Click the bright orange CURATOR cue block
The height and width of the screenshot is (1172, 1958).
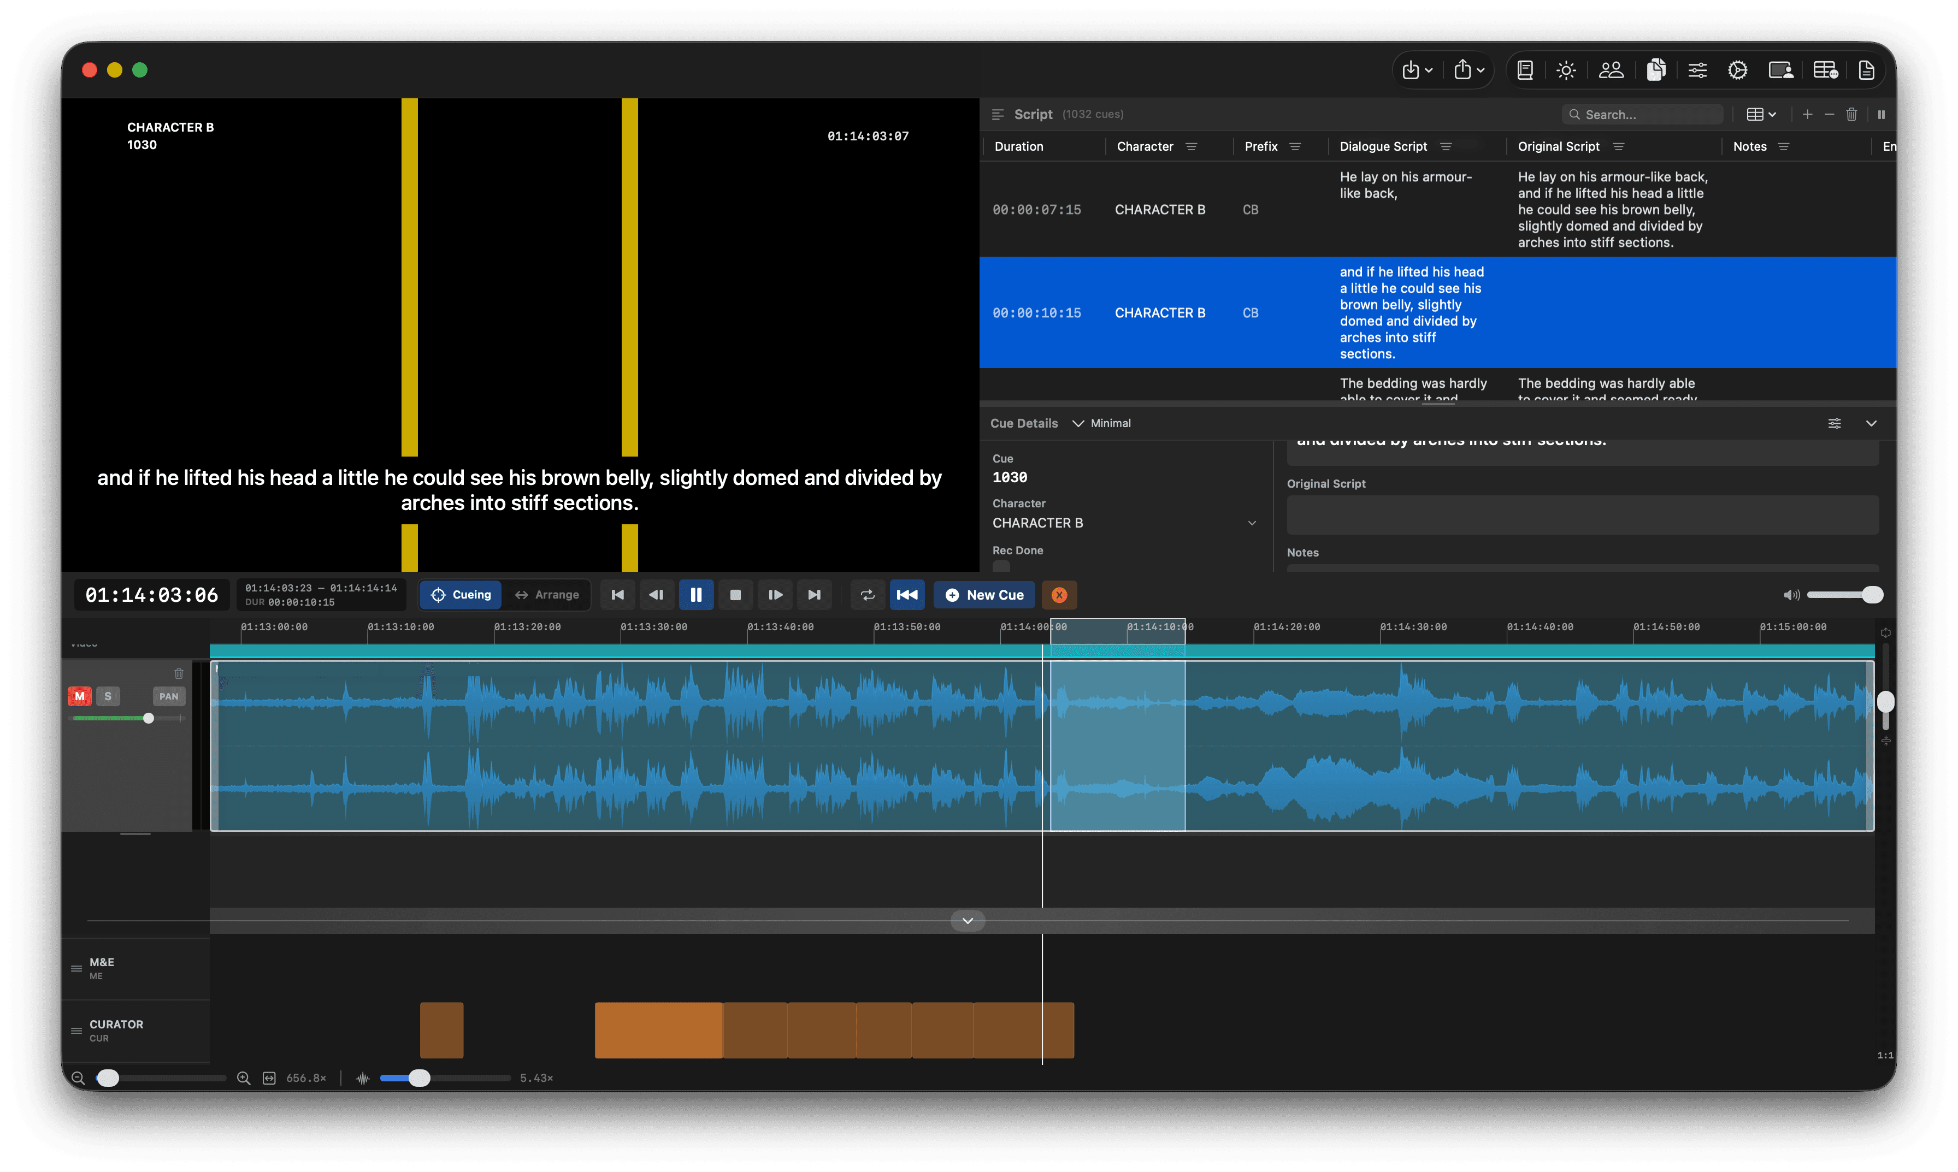(x=658, y=1030)
